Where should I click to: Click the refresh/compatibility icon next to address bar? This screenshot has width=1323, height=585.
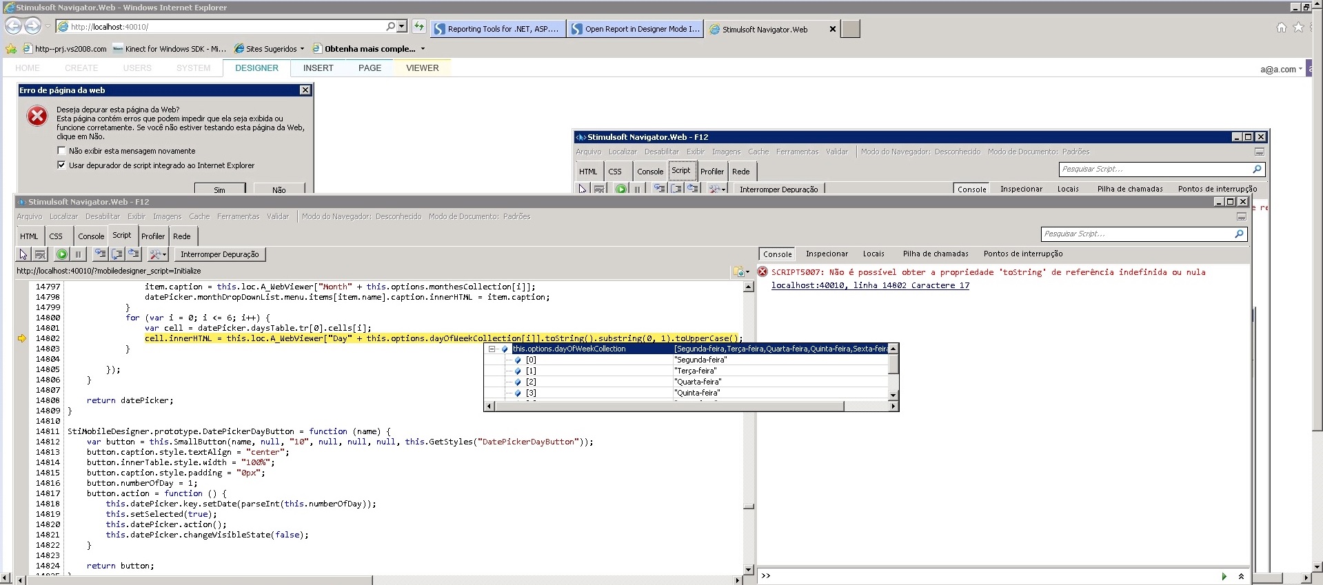pos(419,27)
